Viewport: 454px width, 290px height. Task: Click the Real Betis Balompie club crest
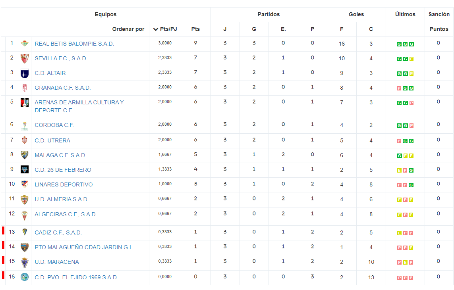point(25,44)
